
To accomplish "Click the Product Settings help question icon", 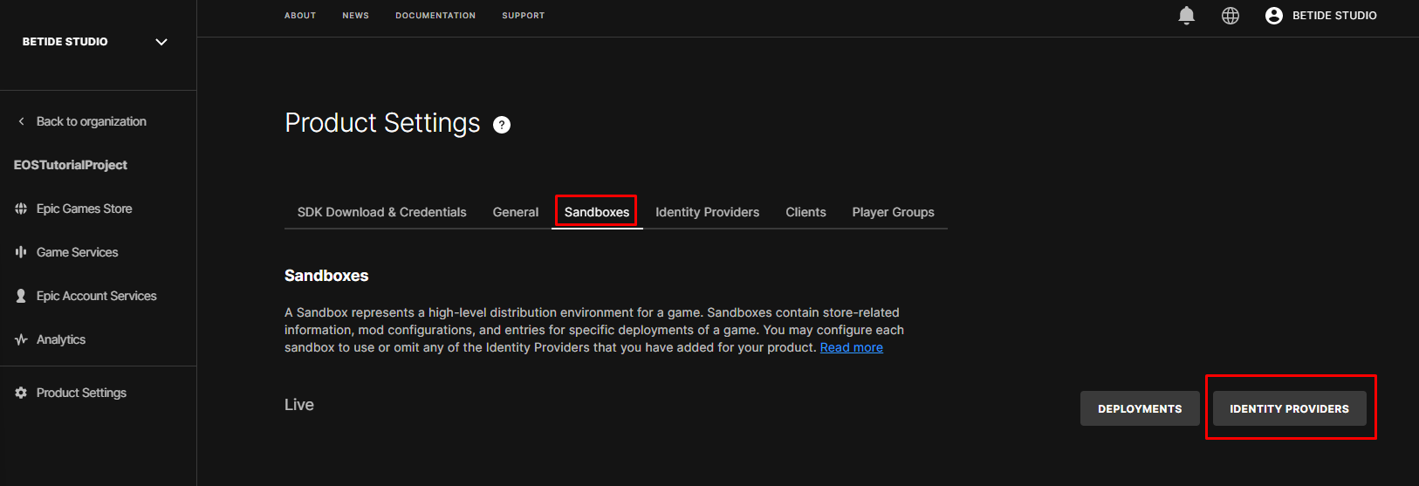I will pyautogui.click(x=502, y=125).
